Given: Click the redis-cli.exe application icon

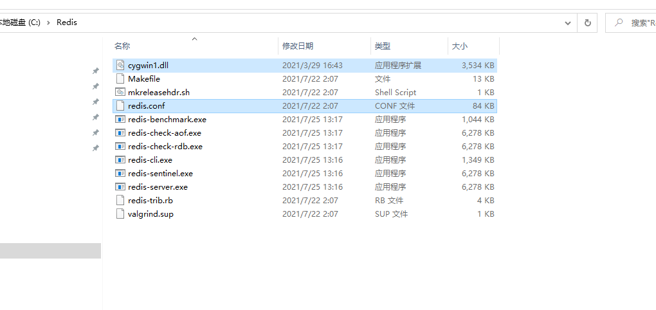Looking at the screenshot, I should (120, 160).
